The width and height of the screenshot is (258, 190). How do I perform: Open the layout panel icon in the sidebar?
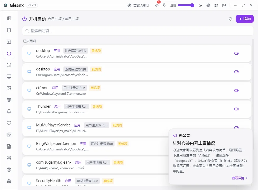tap(9, 42)
